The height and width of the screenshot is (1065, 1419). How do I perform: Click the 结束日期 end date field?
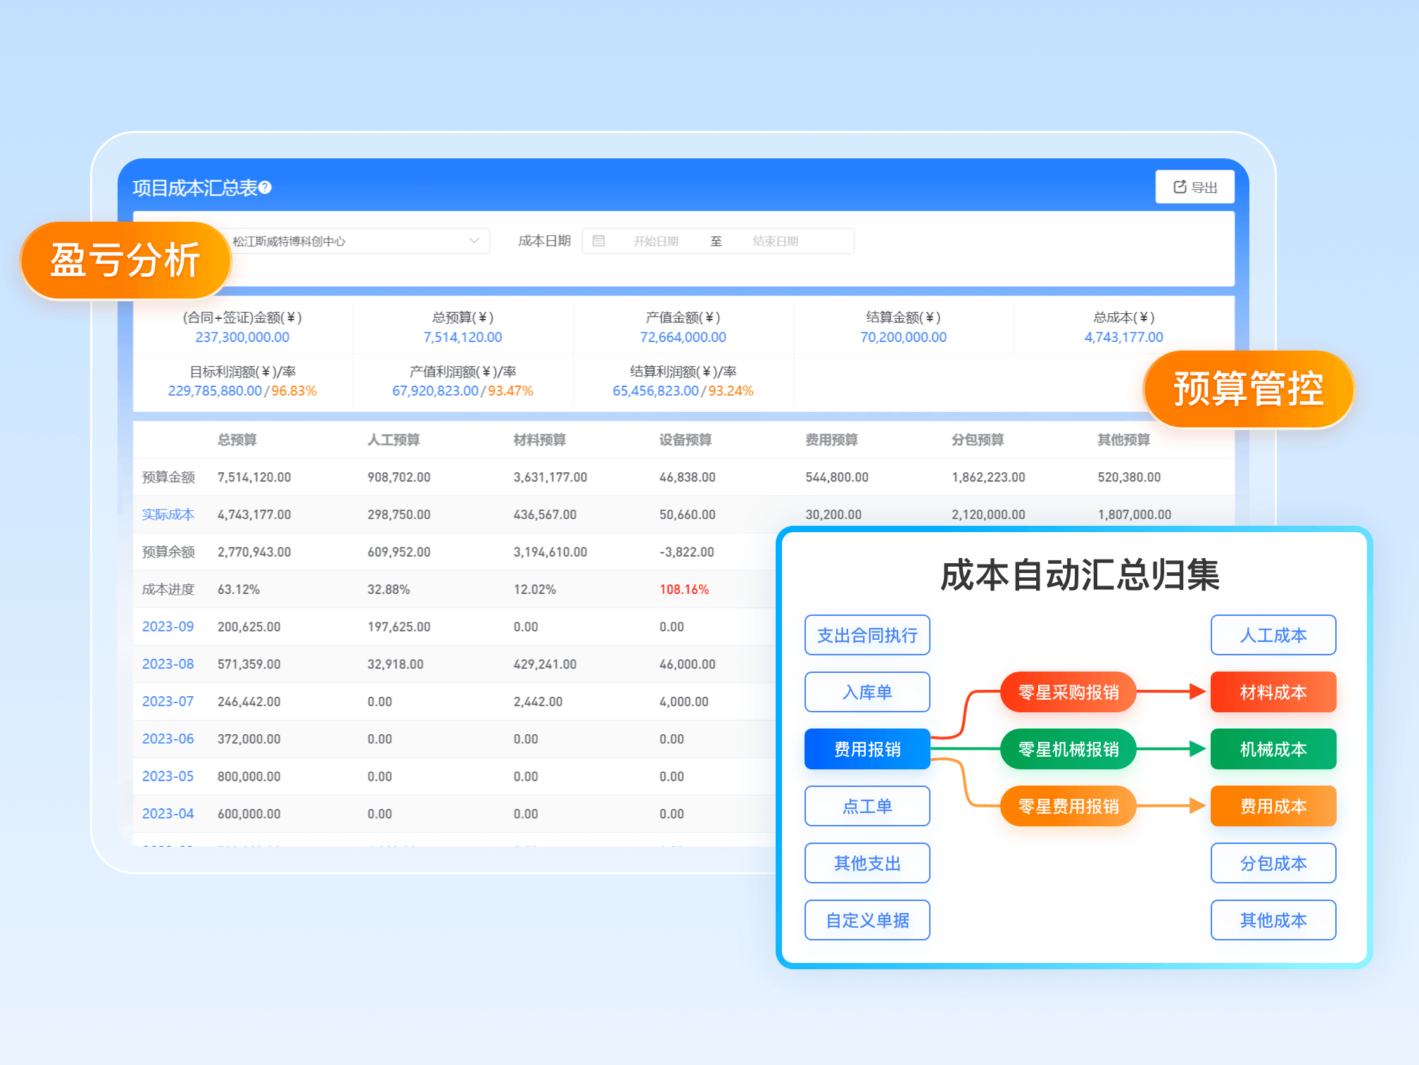point(775,241)
